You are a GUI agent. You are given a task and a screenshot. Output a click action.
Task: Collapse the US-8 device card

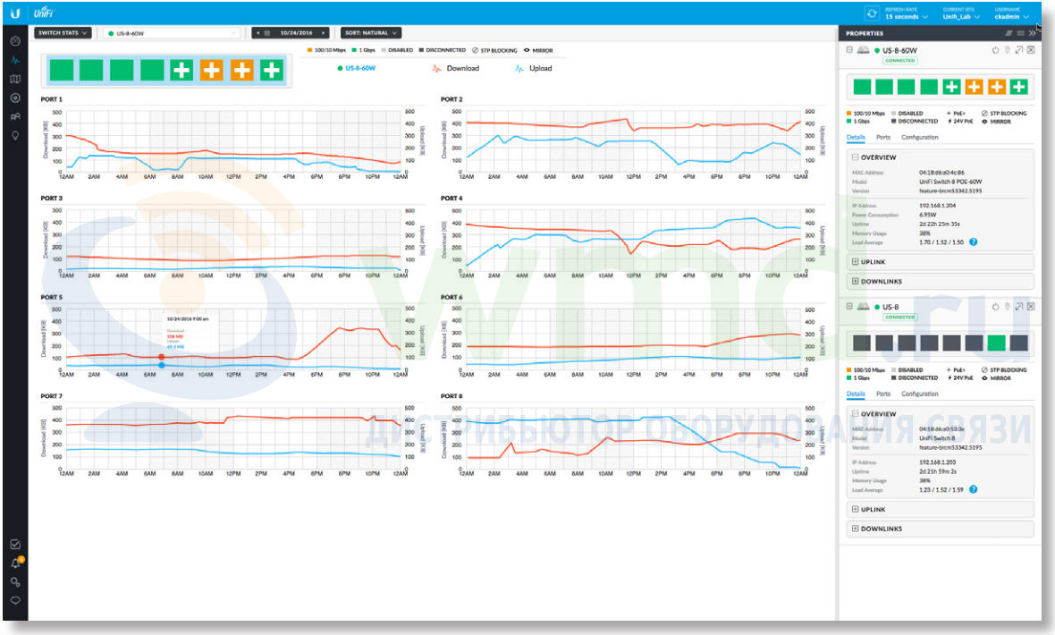point(849,307)
